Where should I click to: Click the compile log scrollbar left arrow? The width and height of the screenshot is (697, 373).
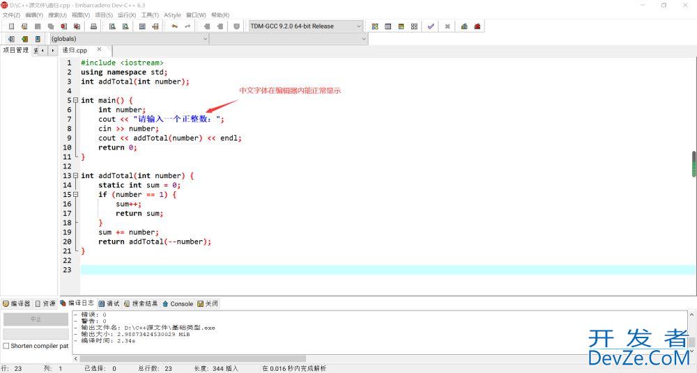pyautogui.click(x=75, y=358)
